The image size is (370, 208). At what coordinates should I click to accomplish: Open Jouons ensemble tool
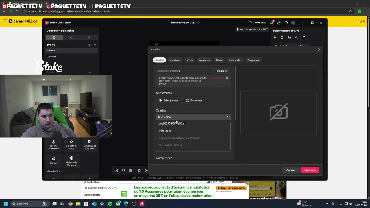tap(53, 145)
